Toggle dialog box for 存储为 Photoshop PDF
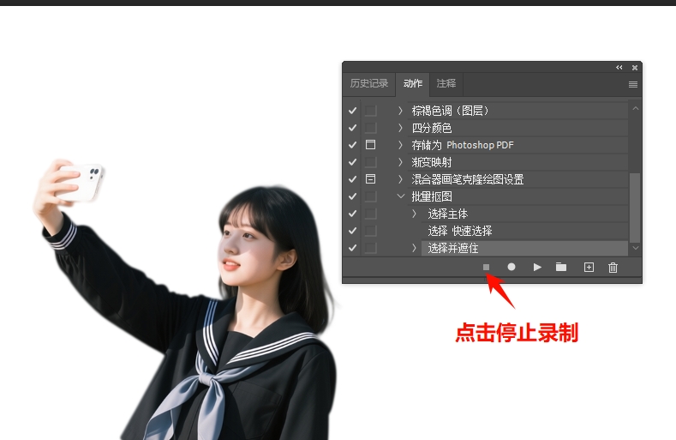The width and height of the screenshot is (676, 440). pos(370,145)
